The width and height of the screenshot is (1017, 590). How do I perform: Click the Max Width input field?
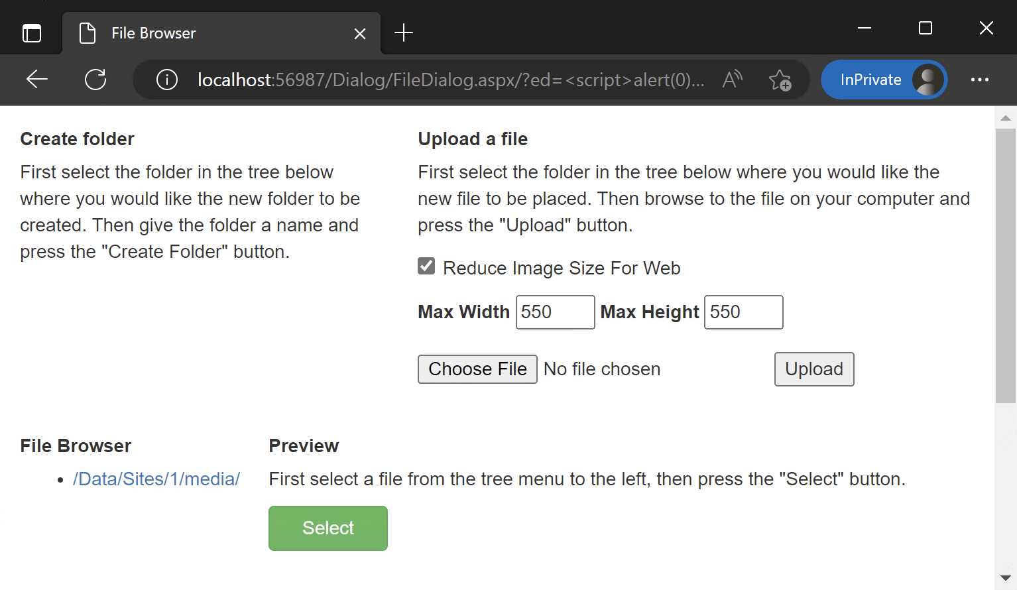[555, 312]
